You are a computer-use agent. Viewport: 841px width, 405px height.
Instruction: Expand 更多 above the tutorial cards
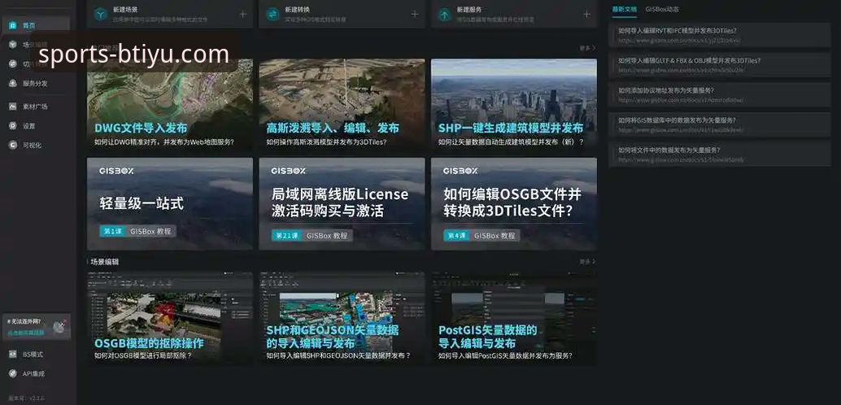click(587, 48)
